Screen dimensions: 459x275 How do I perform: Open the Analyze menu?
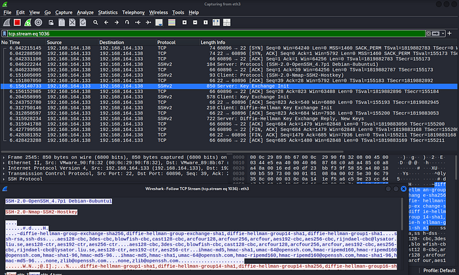[85, 12]
